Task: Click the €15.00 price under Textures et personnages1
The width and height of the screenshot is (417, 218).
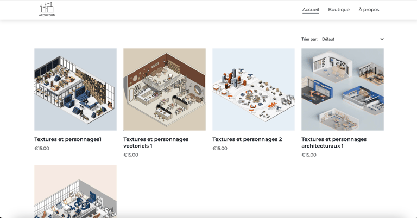Action: 42,149
